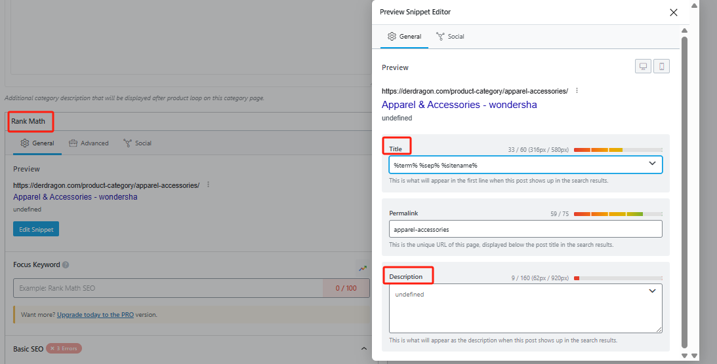Open the Social tab in Rank Math panel
The image size is (717, 364).
click(137, 143)
